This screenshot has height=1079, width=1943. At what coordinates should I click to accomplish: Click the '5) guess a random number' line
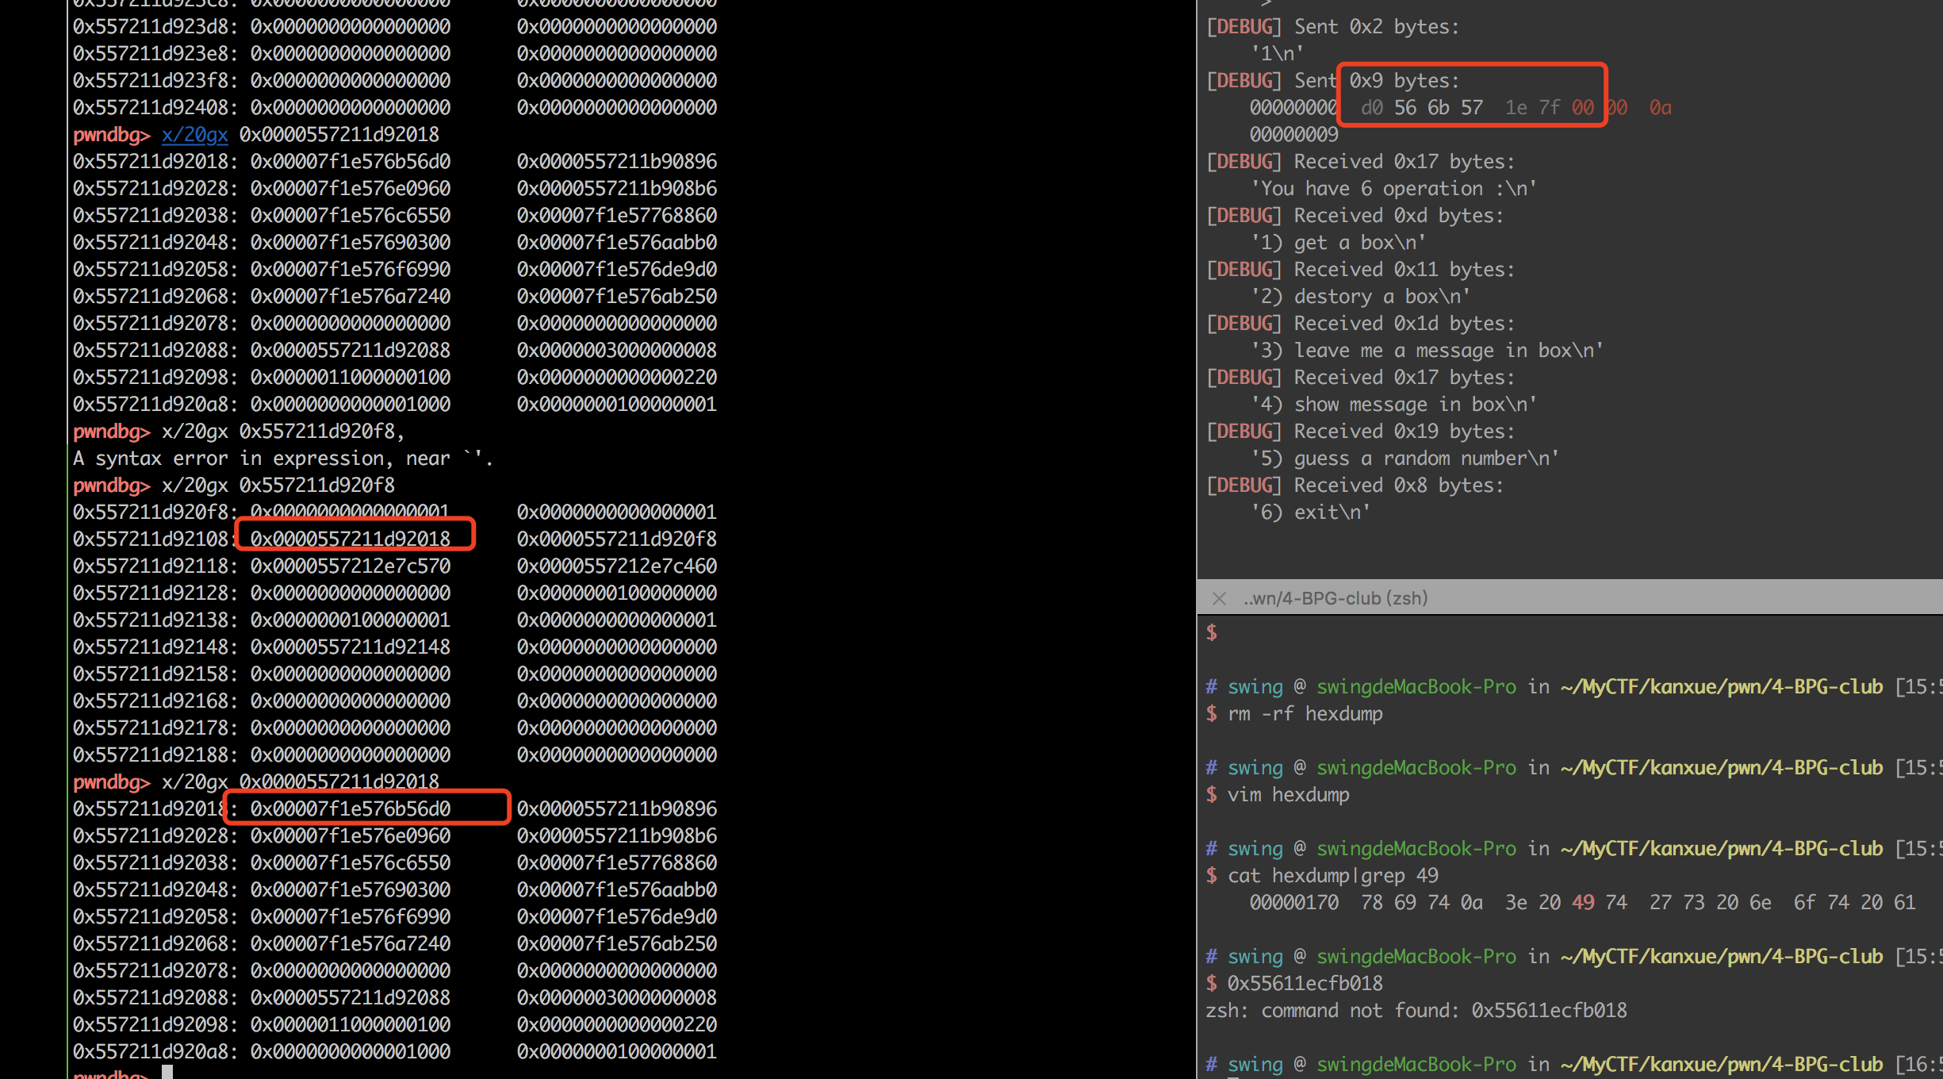pyautogui.click(x=1405, y=459)
